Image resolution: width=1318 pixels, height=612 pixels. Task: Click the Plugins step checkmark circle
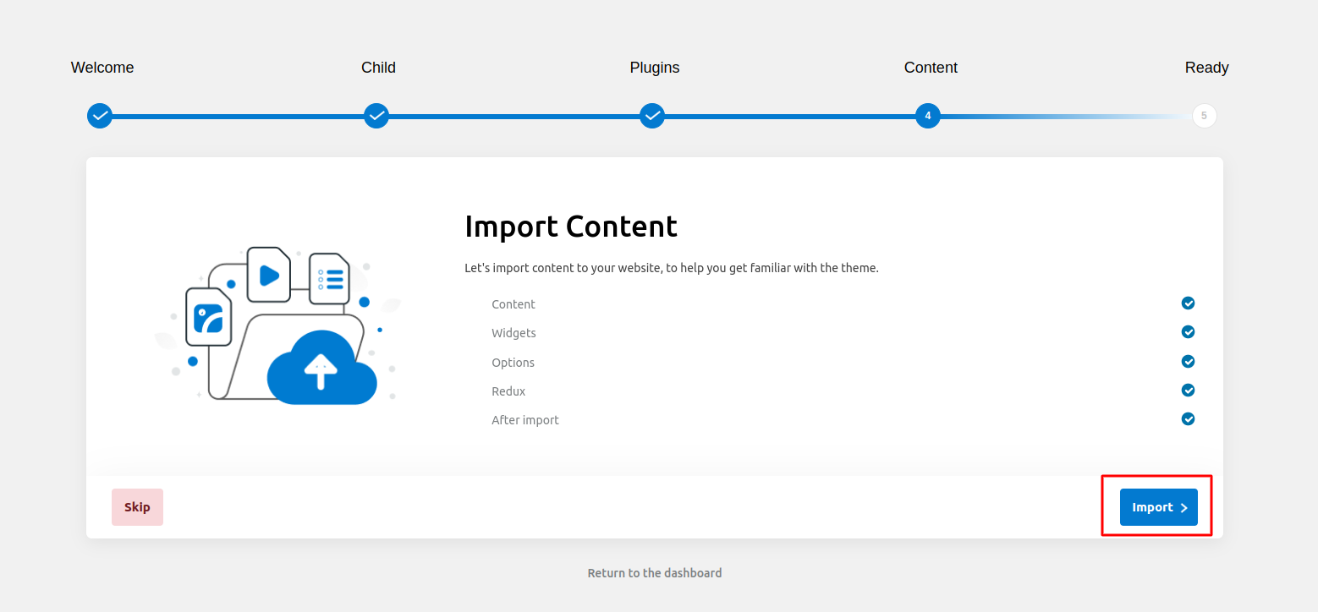(x=651, y=116)
